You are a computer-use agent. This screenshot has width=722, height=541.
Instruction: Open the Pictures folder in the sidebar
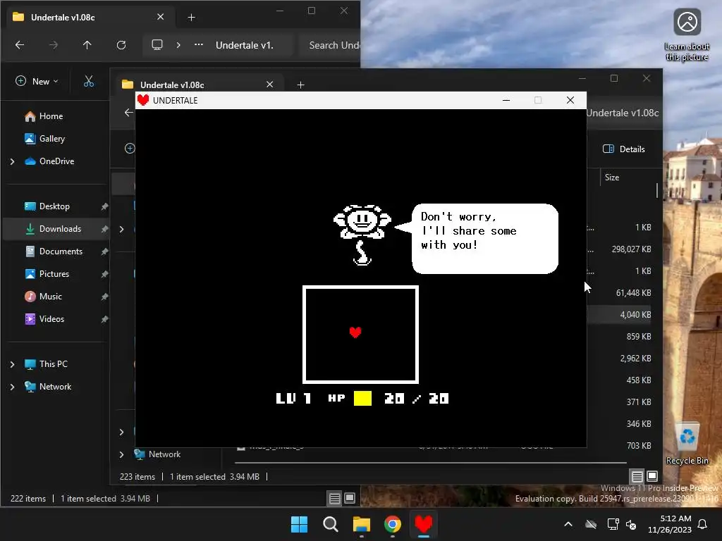[x=47, y=274]
